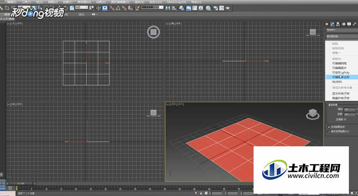Toggle the Spinner Snap icon
Image resolution: width=358 pixels, height=196 pixels.
coord(130,8)
